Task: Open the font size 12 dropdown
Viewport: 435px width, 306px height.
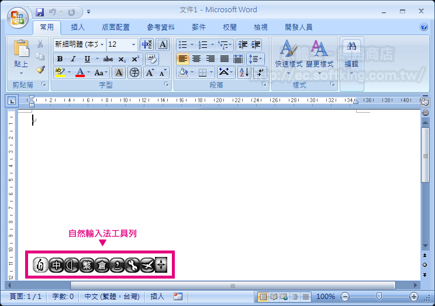Action: [134, 45]
